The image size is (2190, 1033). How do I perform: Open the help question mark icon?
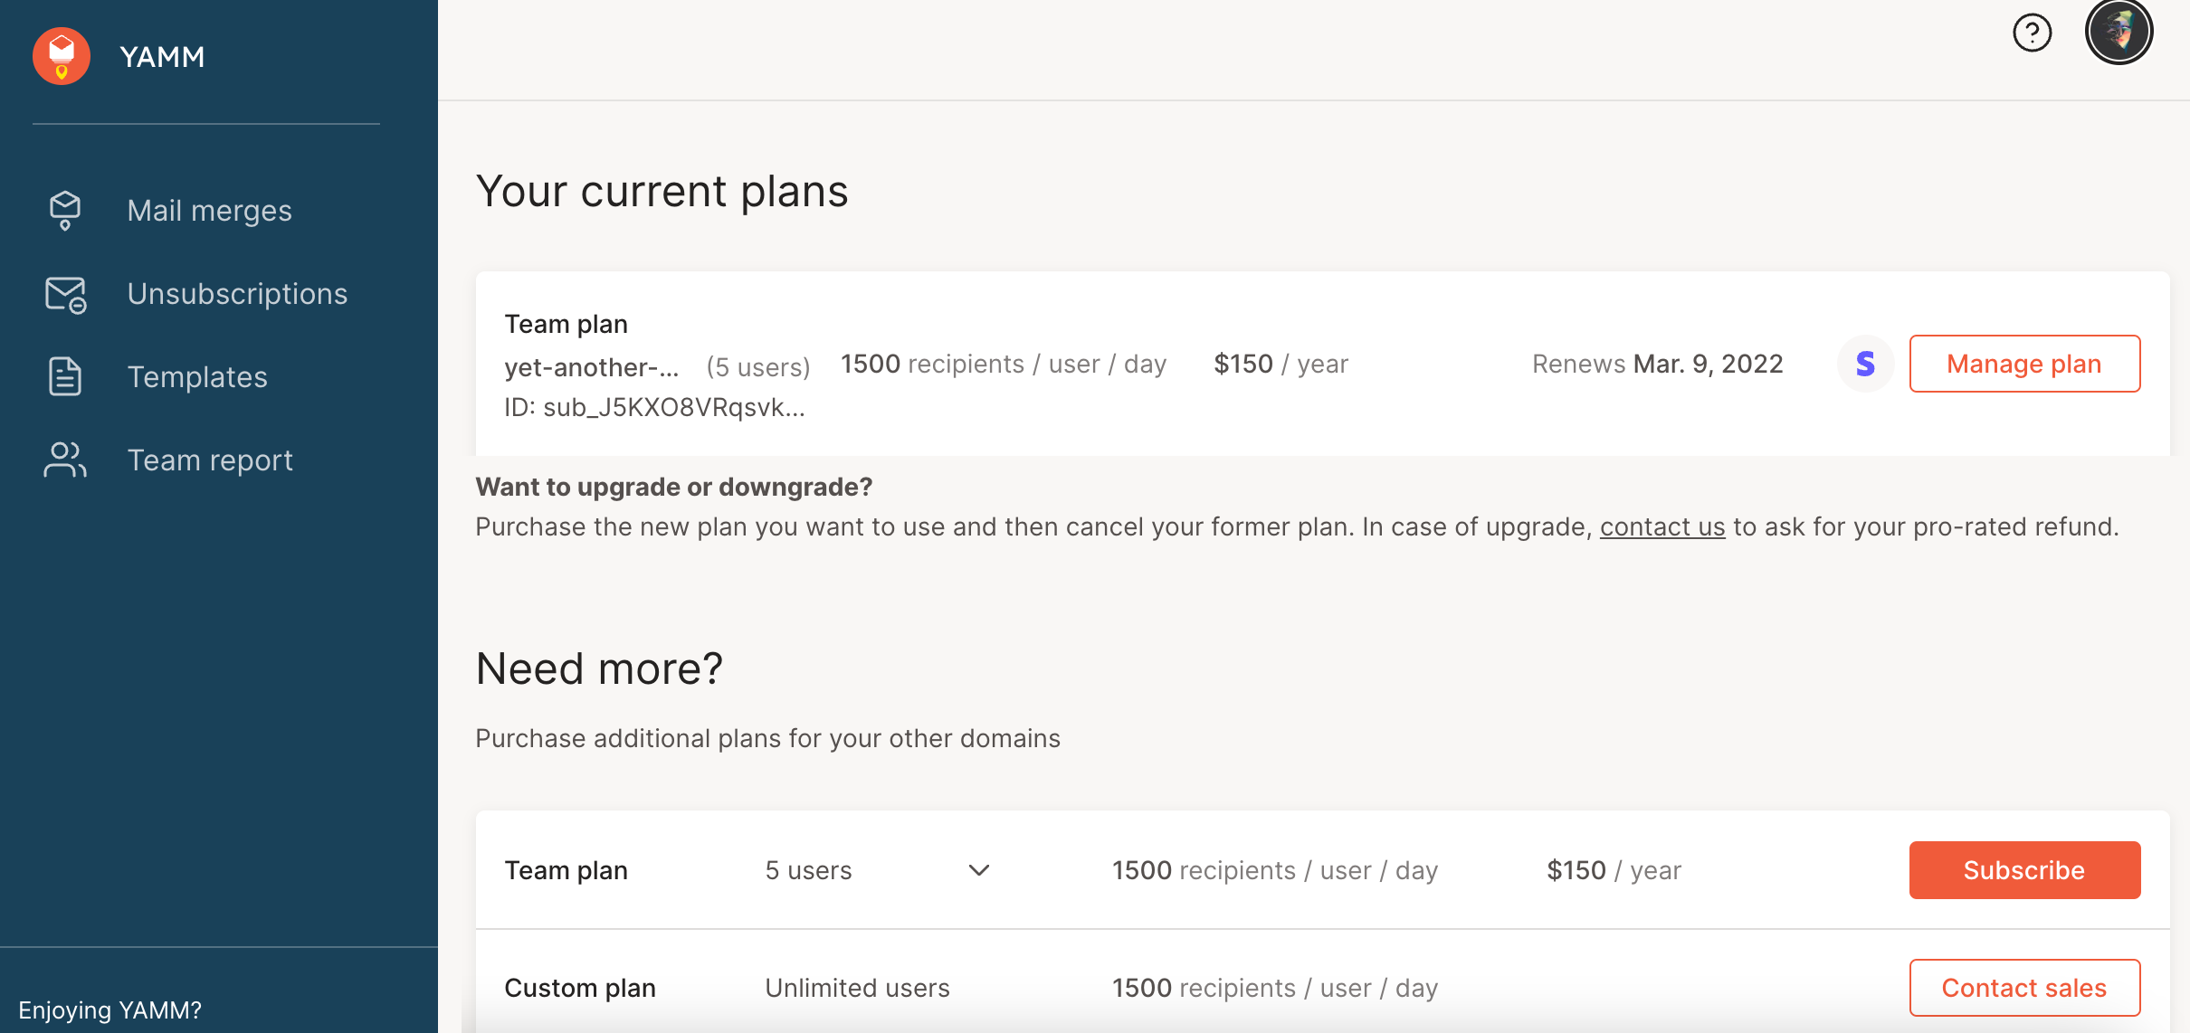(x=2032, y=33)
